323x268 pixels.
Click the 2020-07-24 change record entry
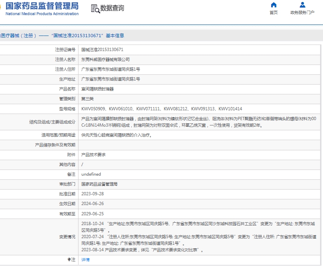pyautogui.click(x=199, y=240)
